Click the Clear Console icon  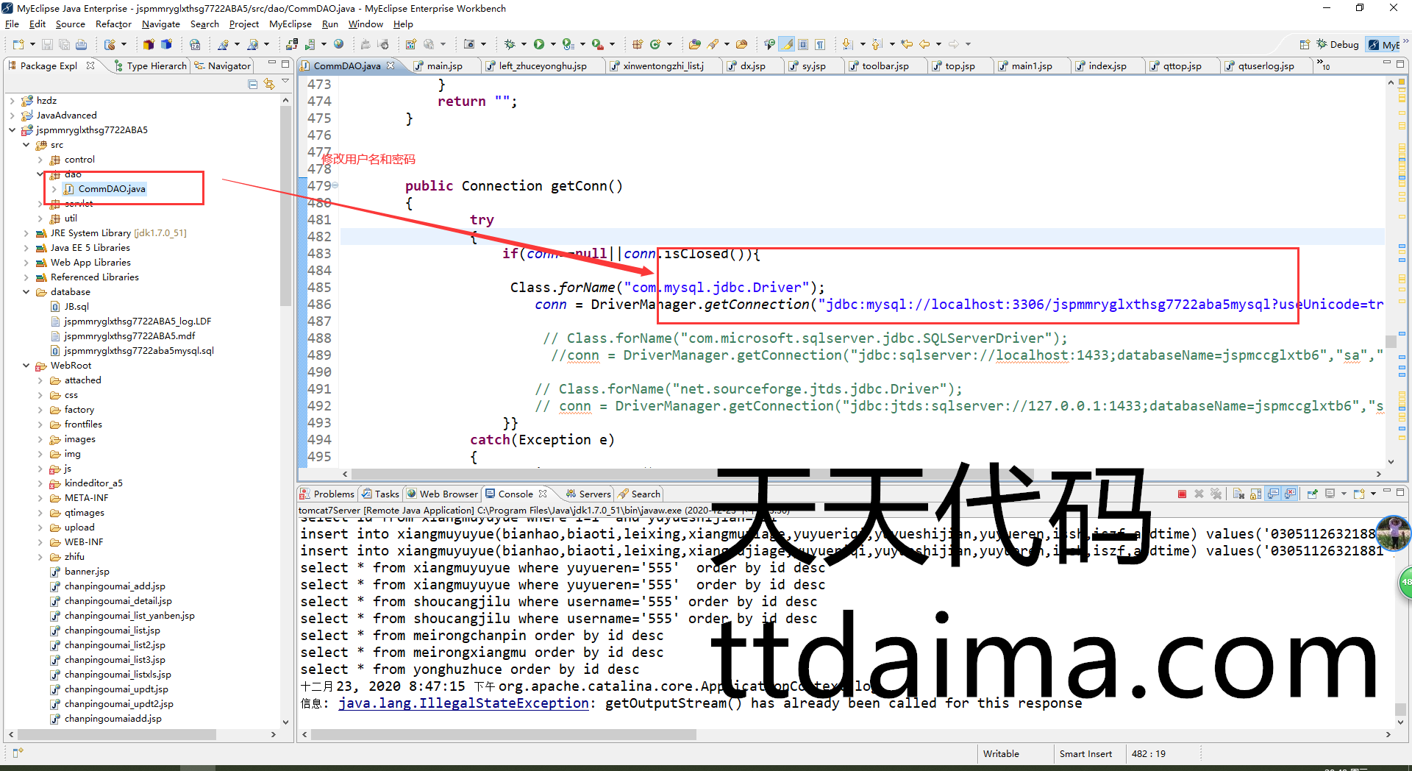pyautogui.click(x=1238, y=494)
